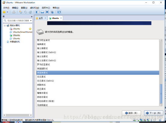Click the keyboard list scroll-up arrow

[x=161, y=40]
